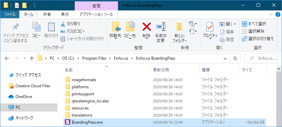Screen dimensions: 282x127
Task: Click the blue Help question icon
Action: 278,15
